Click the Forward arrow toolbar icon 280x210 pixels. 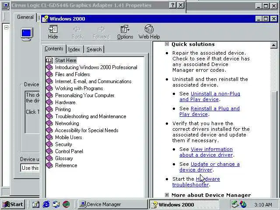[101, 29]
